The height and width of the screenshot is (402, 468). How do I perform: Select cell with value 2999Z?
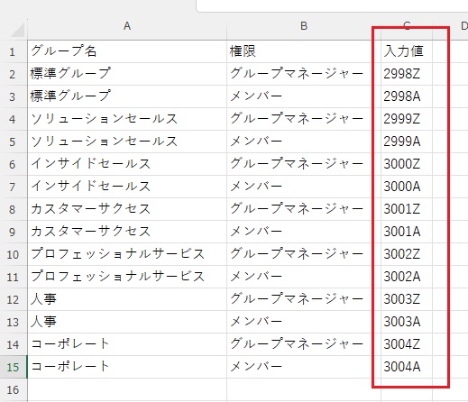tap(407, 119)
